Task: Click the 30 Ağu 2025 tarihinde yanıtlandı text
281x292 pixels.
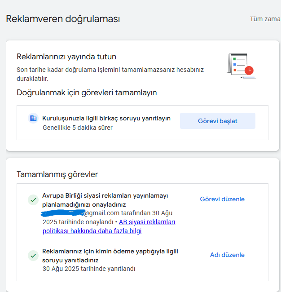Action: [89, 269]
